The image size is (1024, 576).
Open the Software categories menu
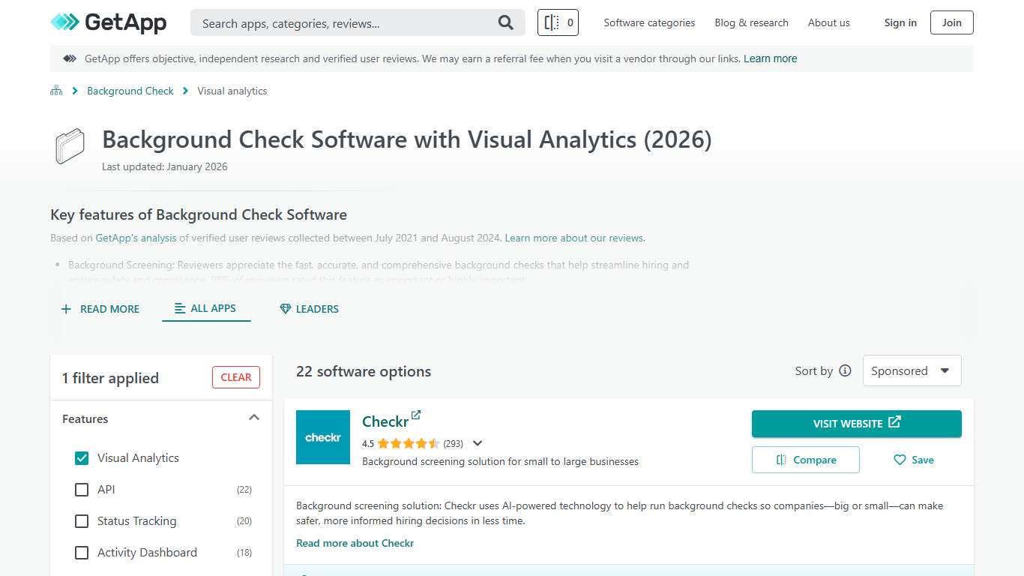(x=648, y=22)
